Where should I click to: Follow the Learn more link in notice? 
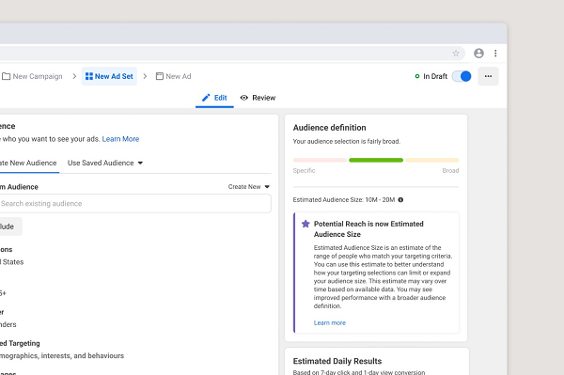click(x=330, y=323)
